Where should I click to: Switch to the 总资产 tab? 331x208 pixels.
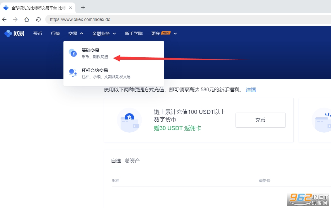click(x=132, y=161)
